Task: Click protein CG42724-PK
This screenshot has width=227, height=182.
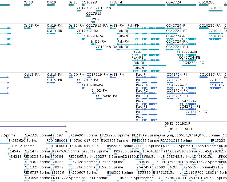Action: pyautogui.click(x=177, y=91)
